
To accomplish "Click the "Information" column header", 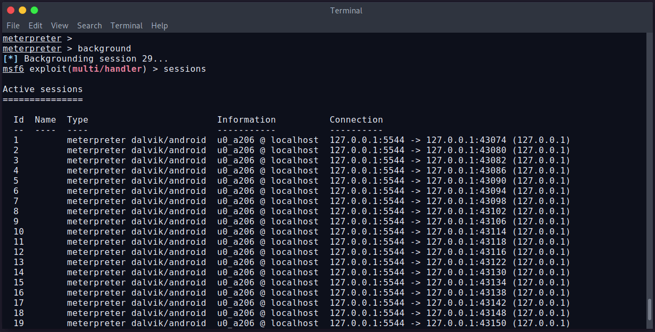I will point(247,120).
